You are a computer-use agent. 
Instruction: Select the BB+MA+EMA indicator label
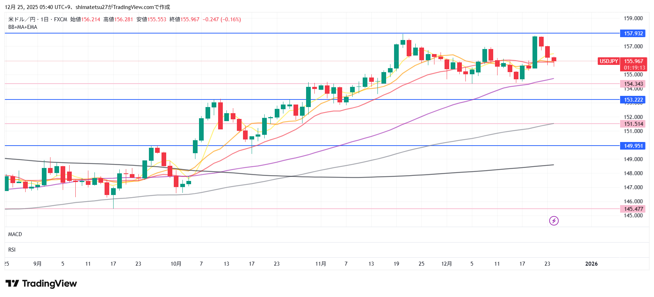pos(23,27)
